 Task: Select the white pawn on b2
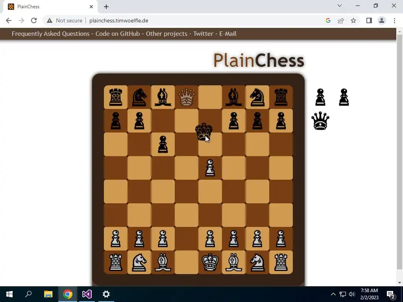[139, 239]
